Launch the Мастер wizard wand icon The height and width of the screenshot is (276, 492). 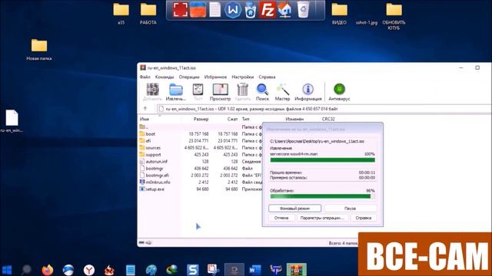click(x=282, y=92)
